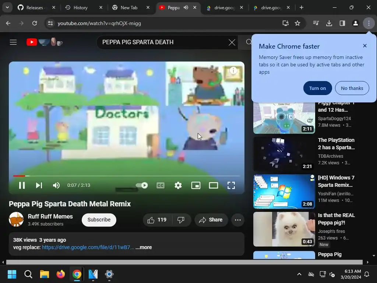Screen dimensions: 377x283
Task: Click the address bar URL
Action: coord(99,23)
